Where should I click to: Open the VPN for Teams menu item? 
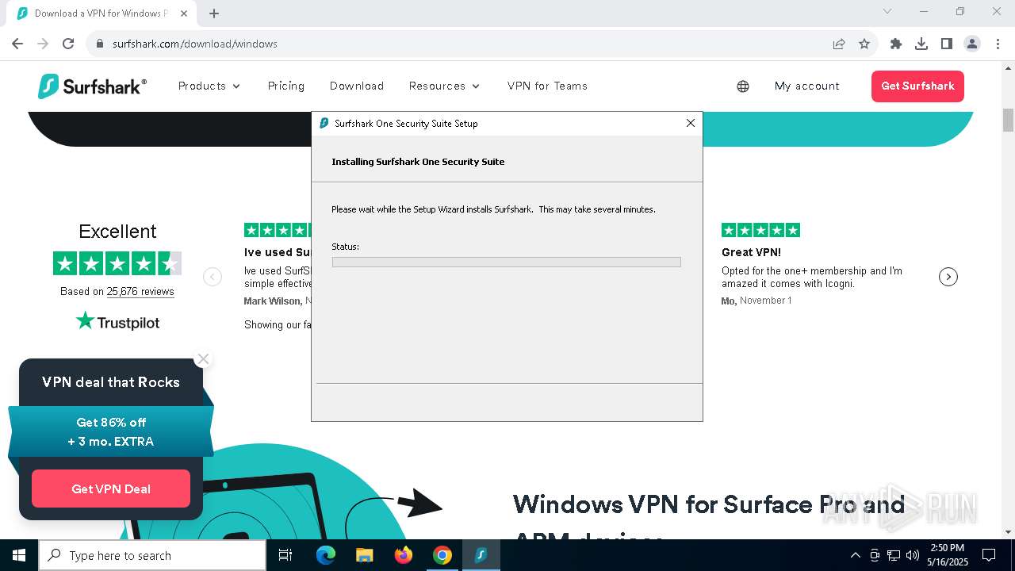coord(547,86)
